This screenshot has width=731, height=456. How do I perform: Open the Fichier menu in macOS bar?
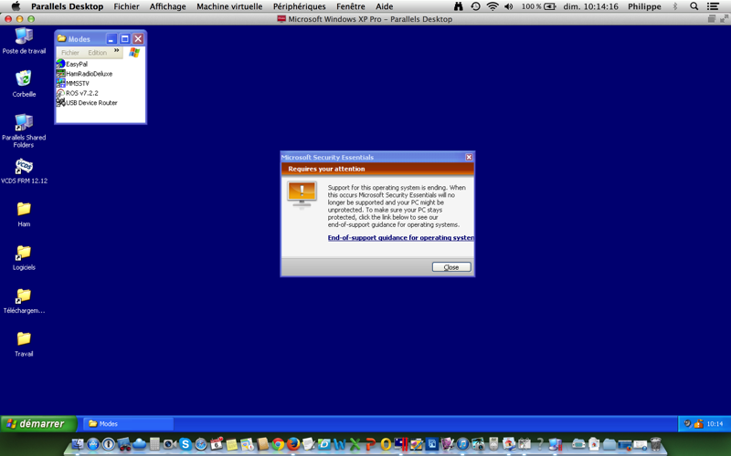126,6
